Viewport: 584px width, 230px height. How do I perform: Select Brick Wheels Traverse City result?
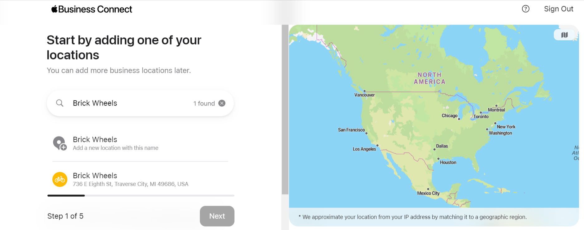pos(140,180)
